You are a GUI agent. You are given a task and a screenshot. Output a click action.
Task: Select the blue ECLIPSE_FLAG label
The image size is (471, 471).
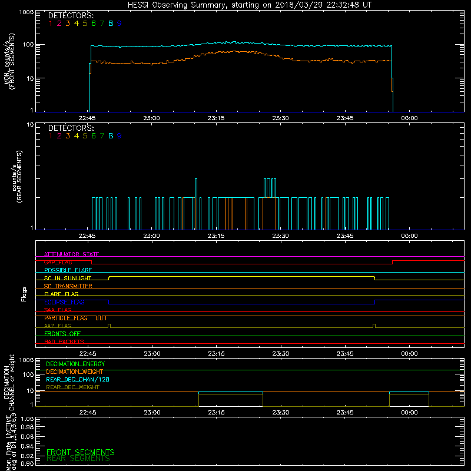64,302
